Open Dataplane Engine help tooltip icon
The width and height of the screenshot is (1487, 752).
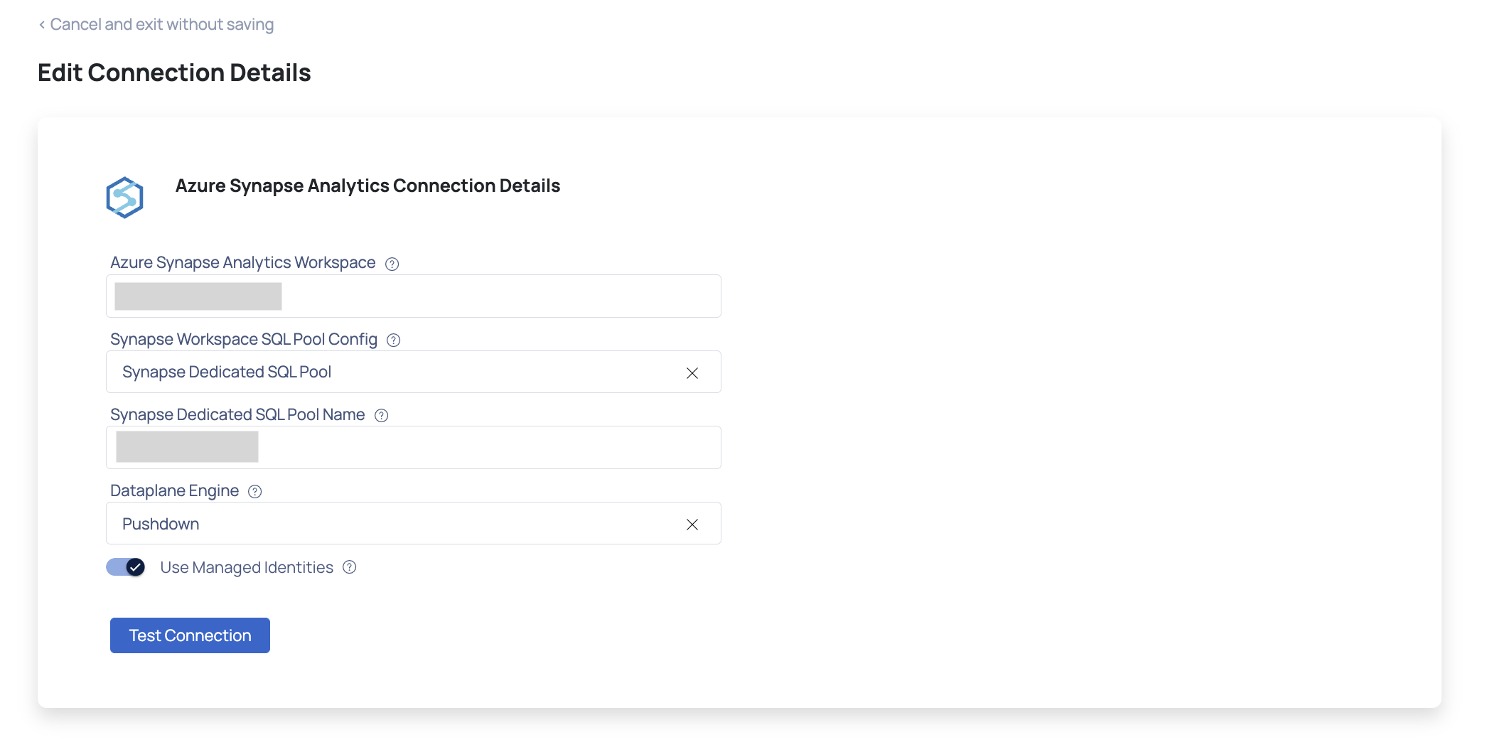(255, 491)
